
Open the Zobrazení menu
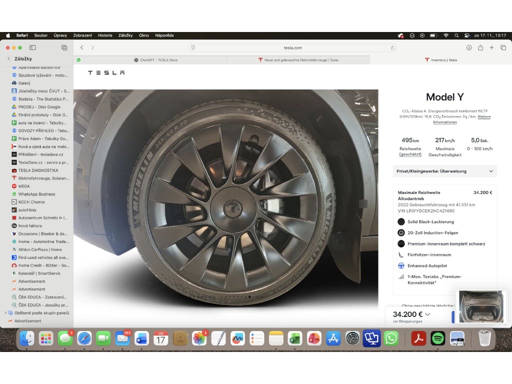coord(82,35)
